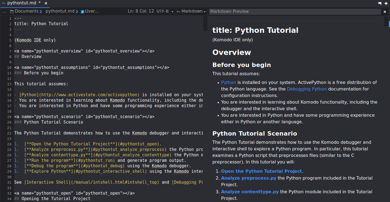Click the '### Python Tutorial Scenario' source line
Screen dimensions: 390x202
coord(49,122)
